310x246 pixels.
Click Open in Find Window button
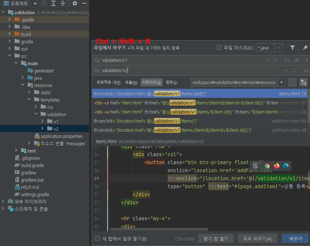tap(216, 238)
